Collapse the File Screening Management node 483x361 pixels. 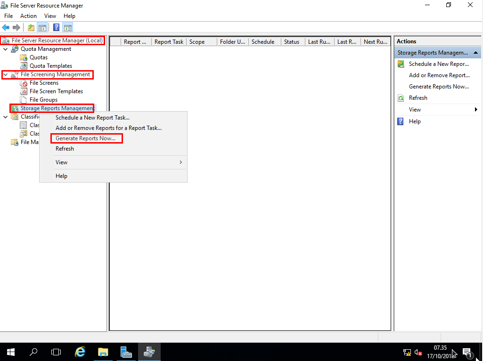tap(6, 74)
